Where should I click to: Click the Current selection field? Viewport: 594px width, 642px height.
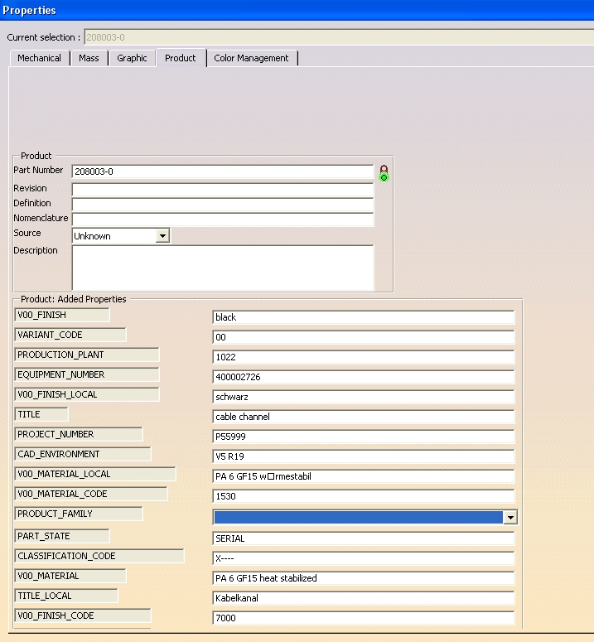pyautogui.click(x=339, y=37)
